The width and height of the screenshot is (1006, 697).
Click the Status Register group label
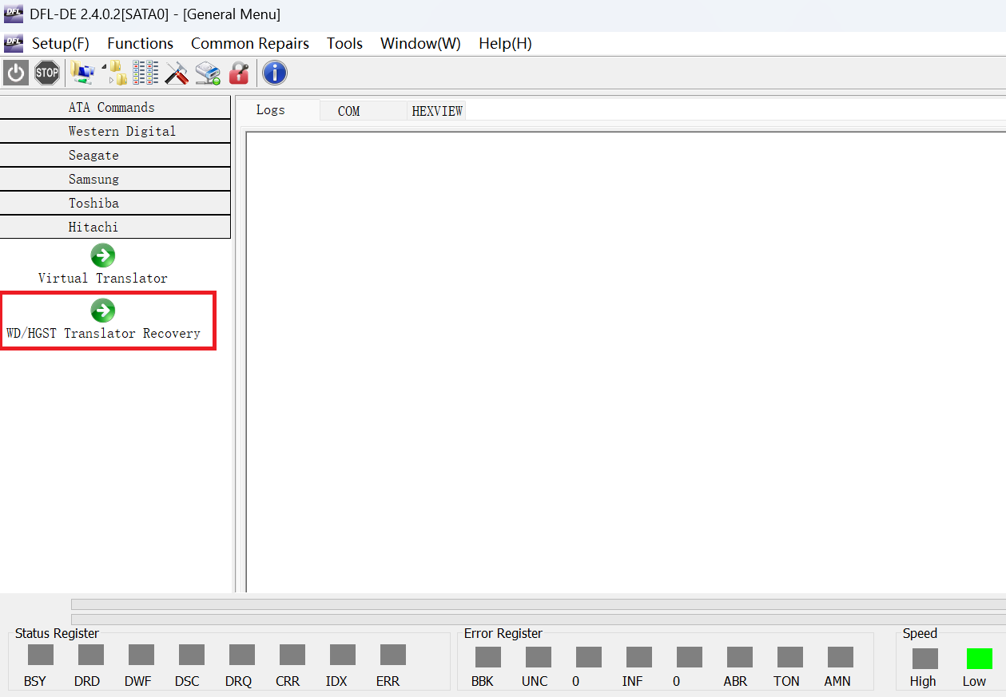[x=57, y=633]
